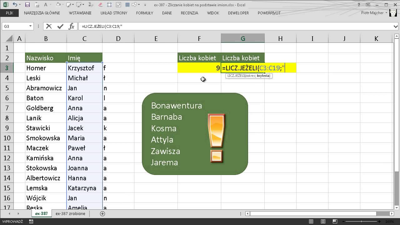Switch to Page Layout view in status bar

pos(323,222)
